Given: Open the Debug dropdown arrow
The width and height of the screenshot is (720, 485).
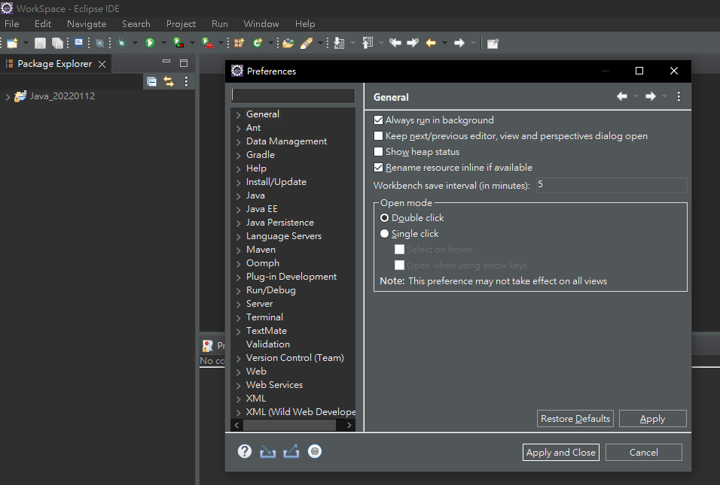Looking at the screenshot, I should pyautogui.click(x=135, y=43).
